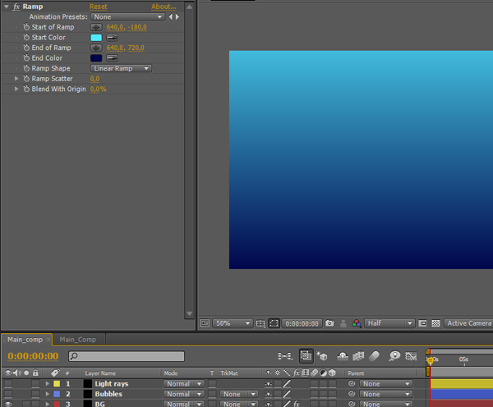Click About link for Ramp effect
The width and height of the screenshot is (493, 407).
[164, 7]
